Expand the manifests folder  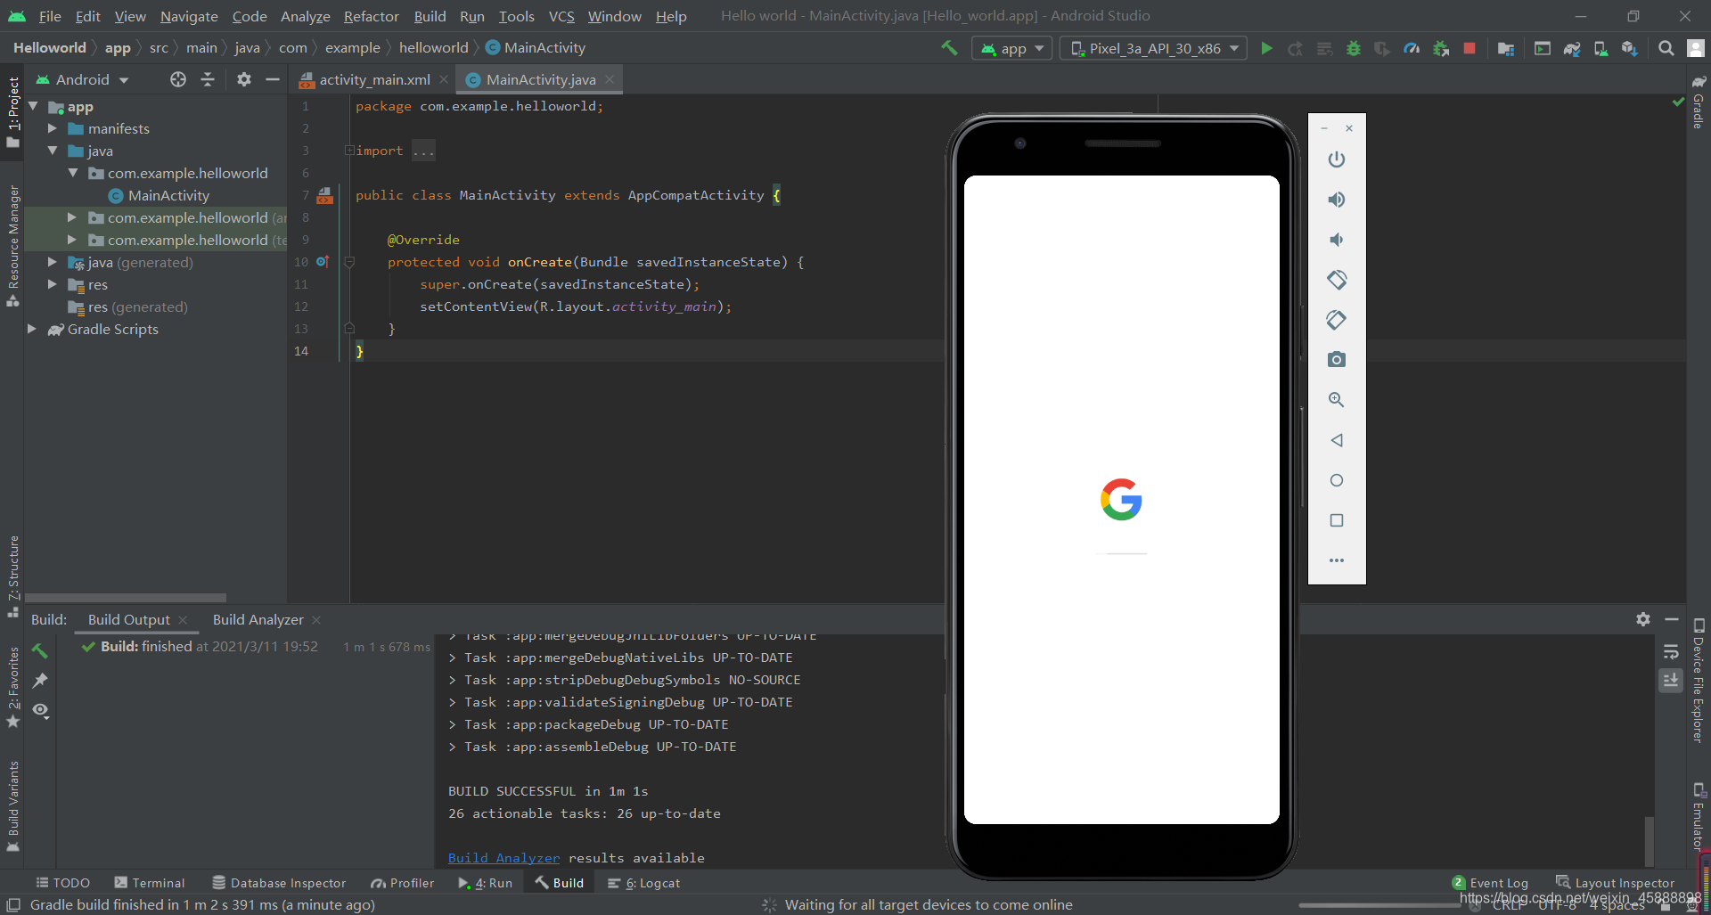(53, 128)
